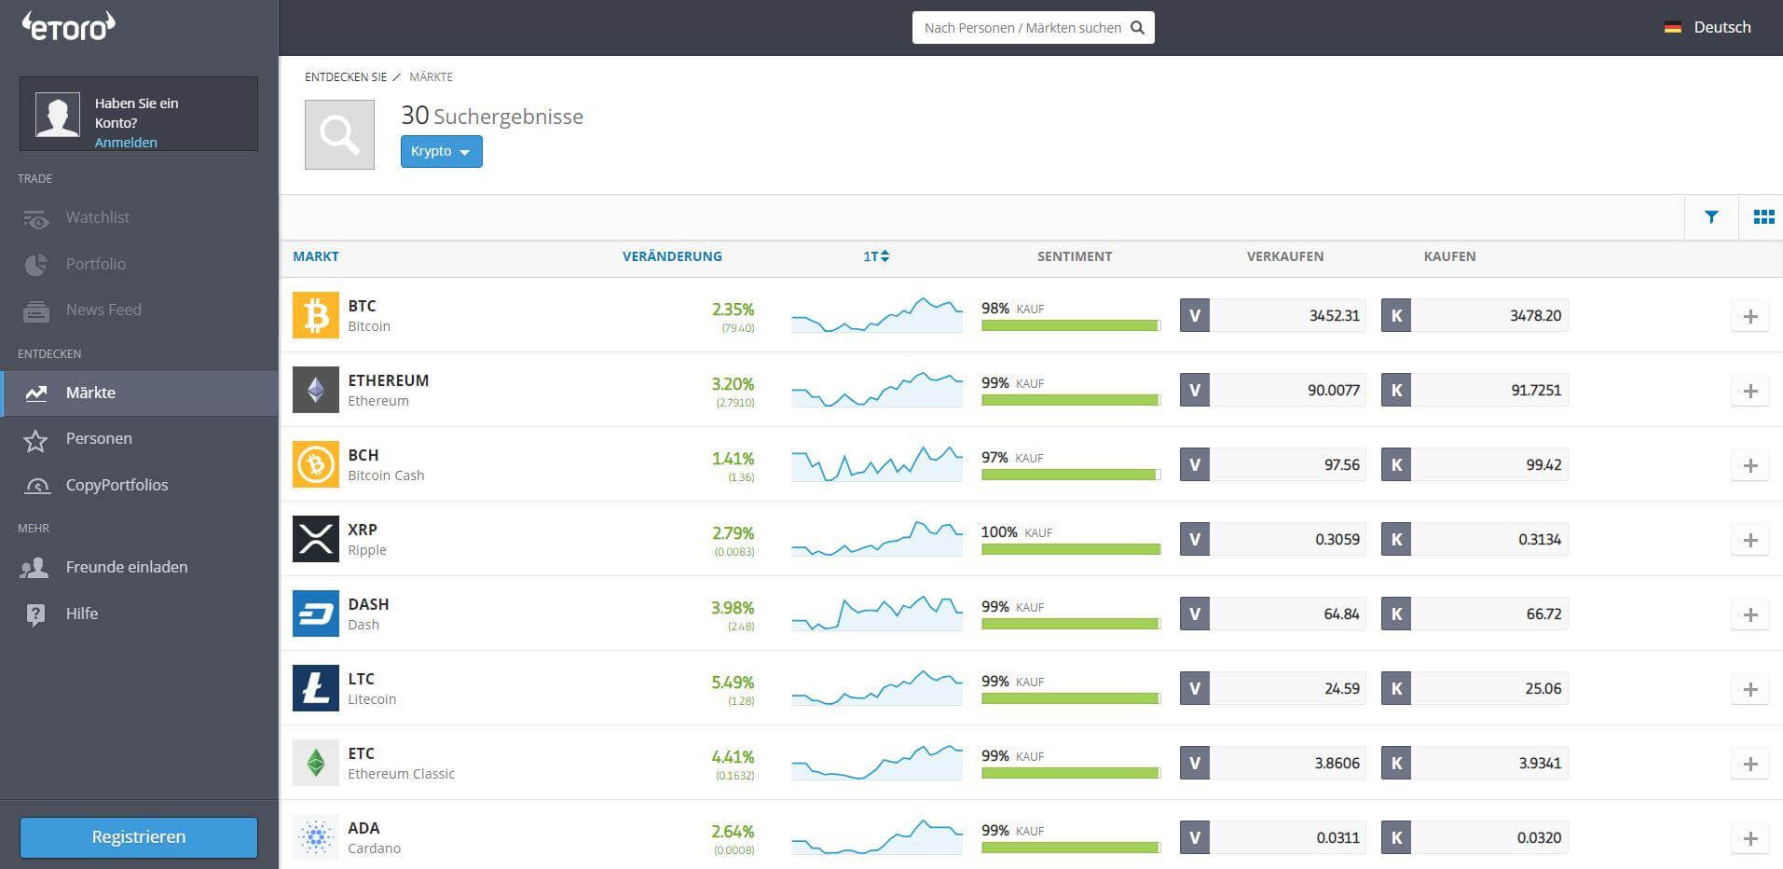Click ADA buy button 0.0320

pyautogui.click(x=1474, y=837)
